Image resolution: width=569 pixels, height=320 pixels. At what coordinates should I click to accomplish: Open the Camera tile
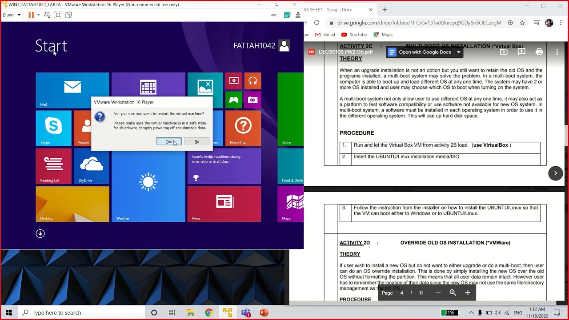coord(253,100)
